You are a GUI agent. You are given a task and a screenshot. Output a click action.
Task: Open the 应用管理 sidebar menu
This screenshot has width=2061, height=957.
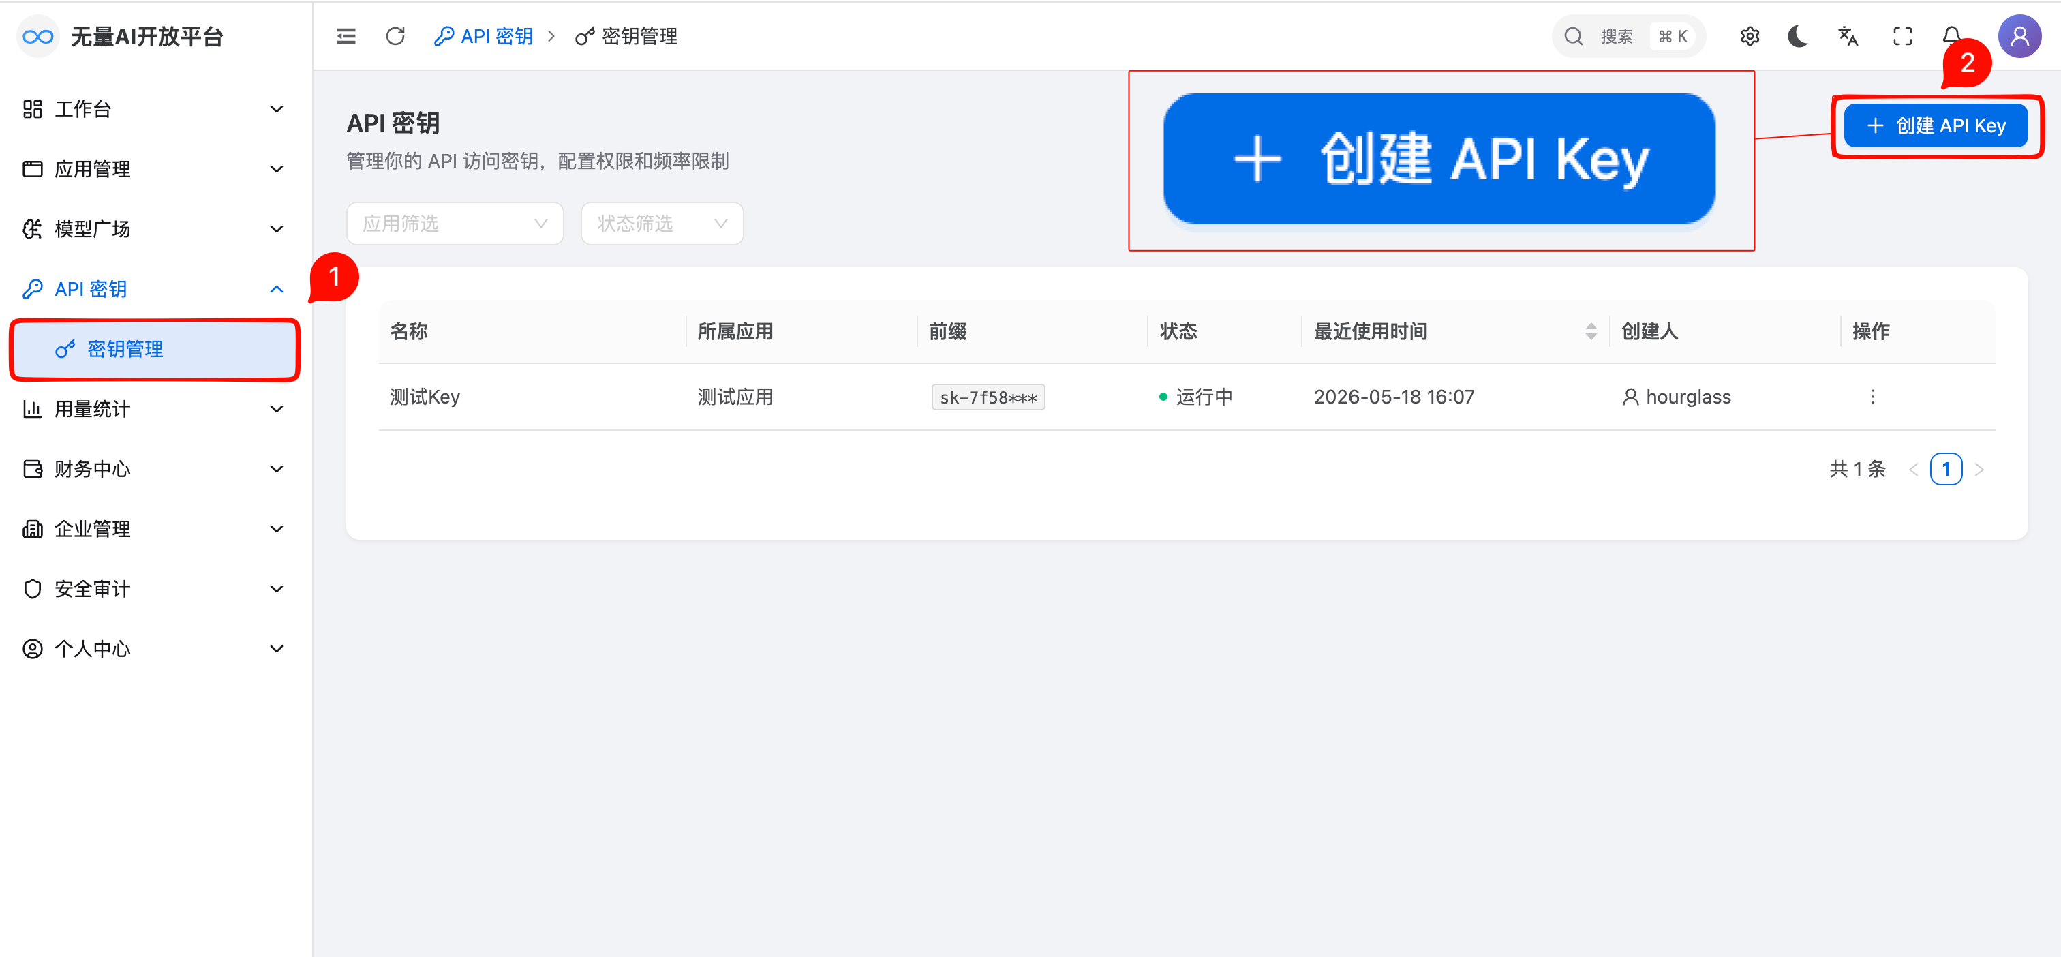(x=155, y=169)
